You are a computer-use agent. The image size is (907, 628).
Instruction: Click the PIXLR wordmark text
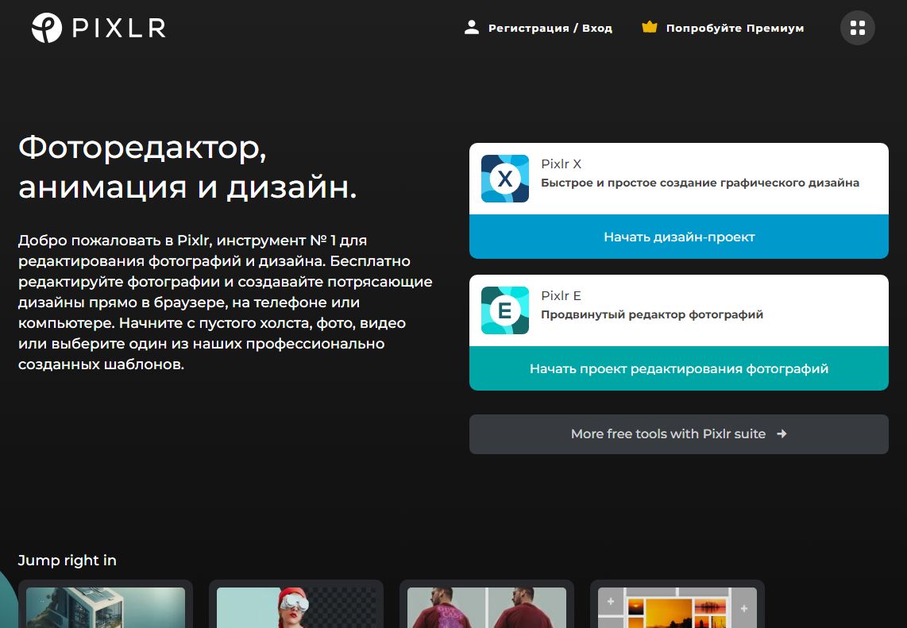tap(118, 28)
